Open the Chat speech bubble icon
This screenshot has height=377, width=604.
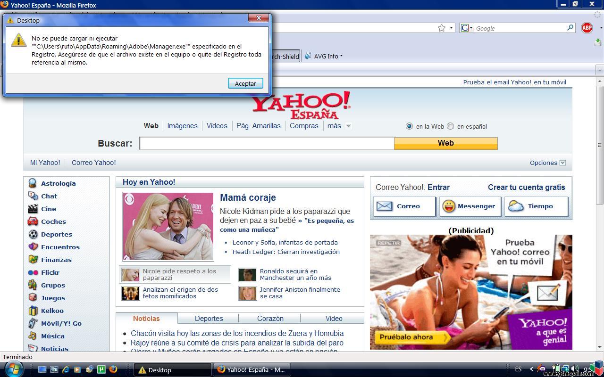pyautogui.click(x=33, y=196)
